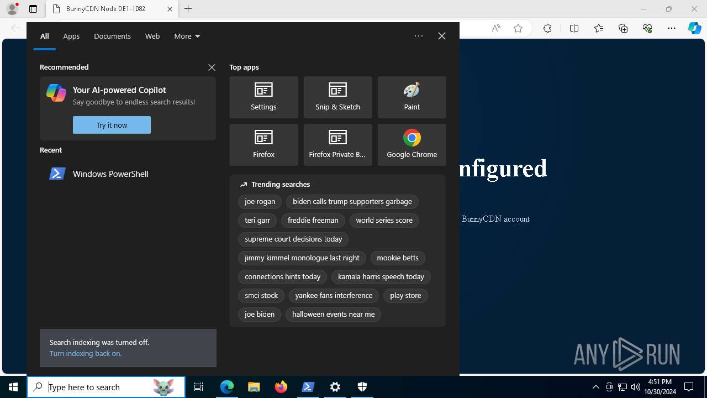This screenshot has height=398, width=707.
Task: Open Settings from Top apps
Action: coord(263,97)
